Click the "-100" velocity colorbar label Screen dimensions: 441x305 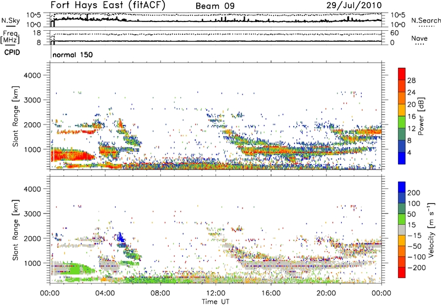[x=417, y=257]
